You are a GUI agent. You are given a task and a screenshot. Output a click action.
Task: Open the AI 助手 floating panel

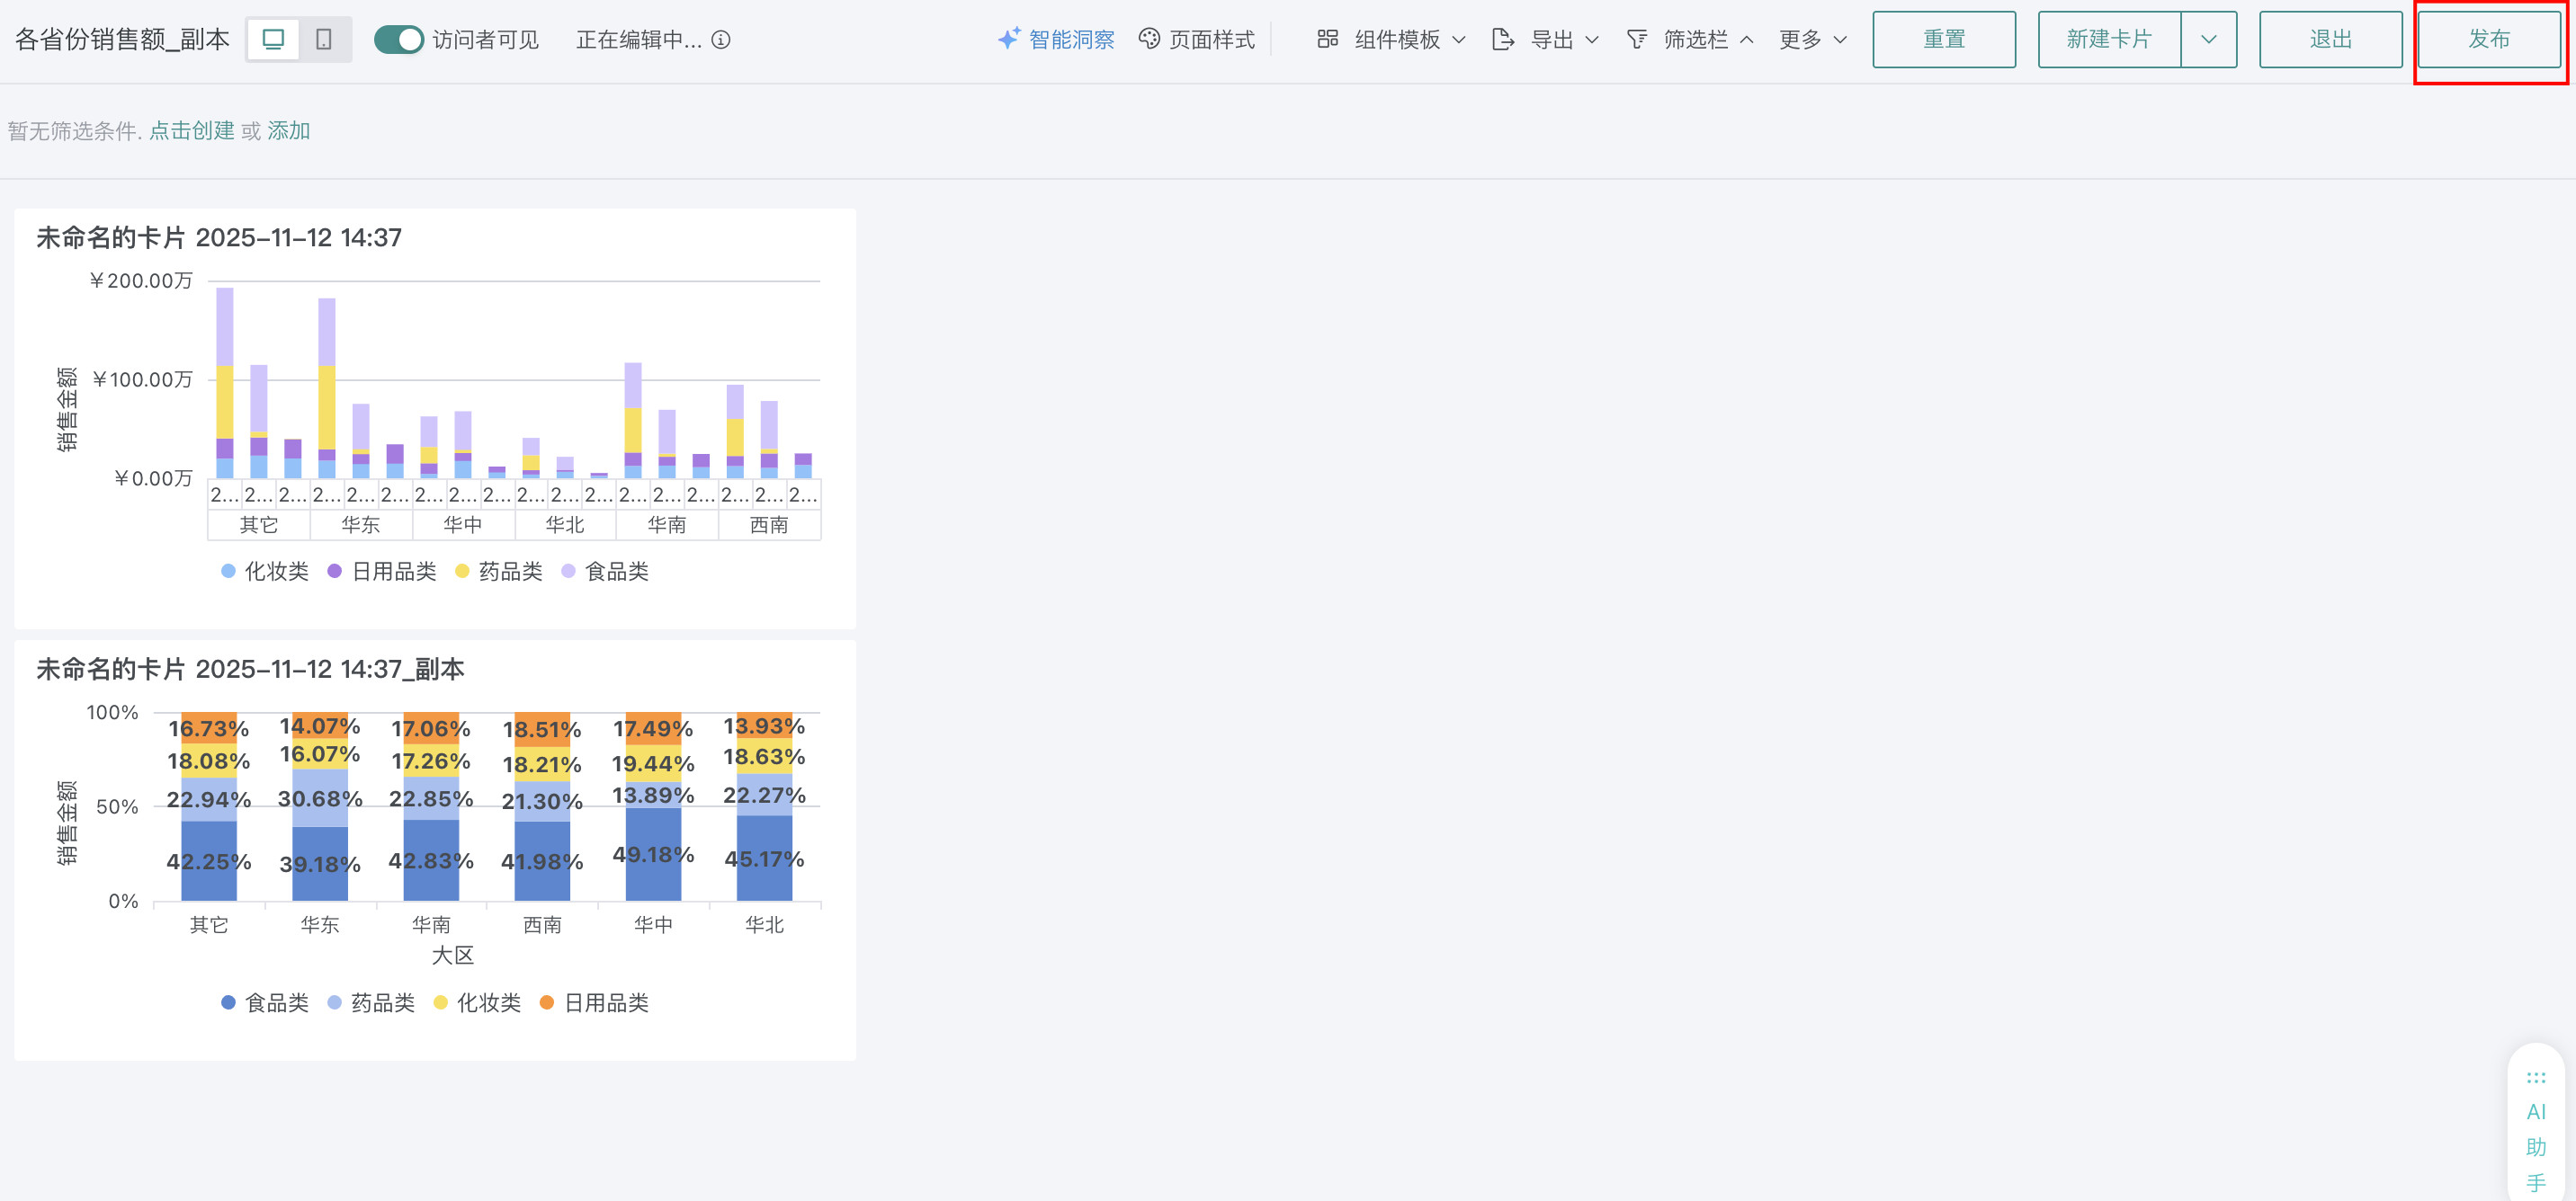click(x=2535, y=1130)
